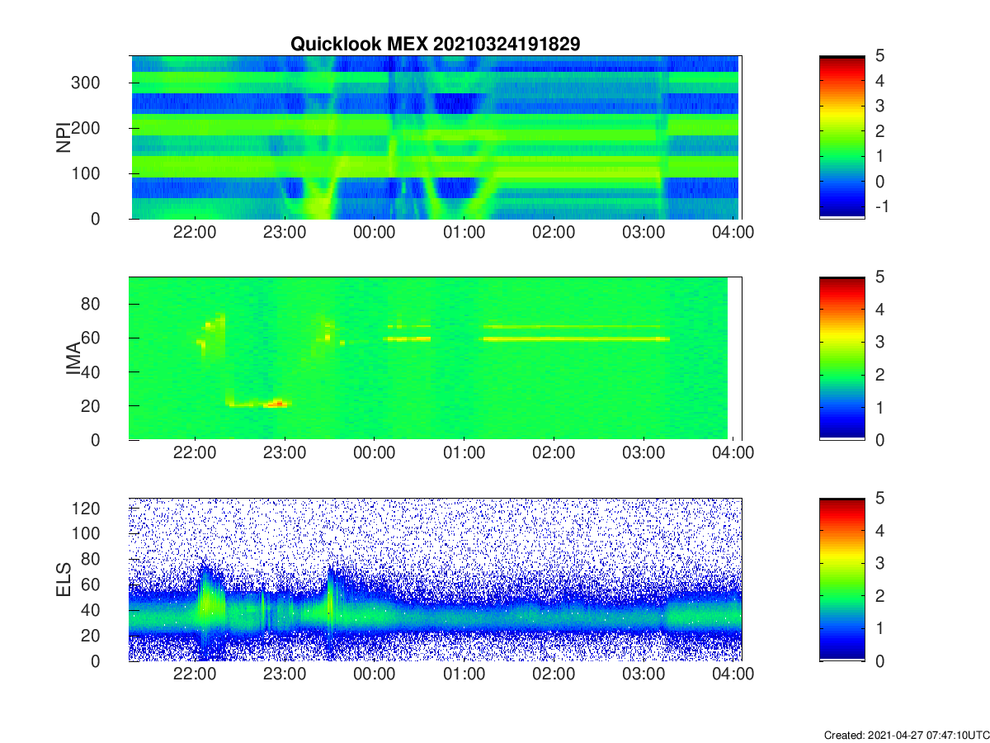Viewport: 990px width, 743px height.
Task: Click the 03:00 tick under the ELS panel
Action: tap(643, 675)
